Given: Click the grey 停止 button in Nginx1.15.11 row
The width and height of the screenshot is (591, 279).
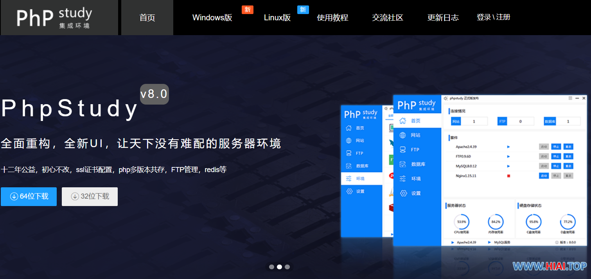Looking at the screenshot, I should (x=556, y=176).
